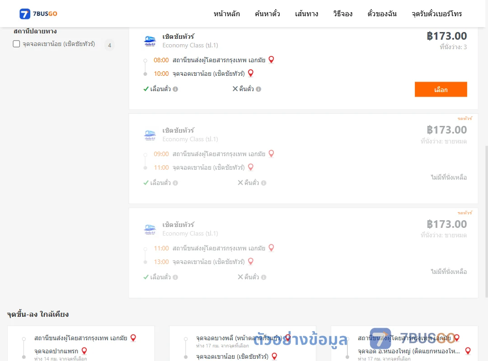This screenshot has width=488, height=361.
Task: Open map pin for 09:00 departure station
Action: click(x=272, y=153)
